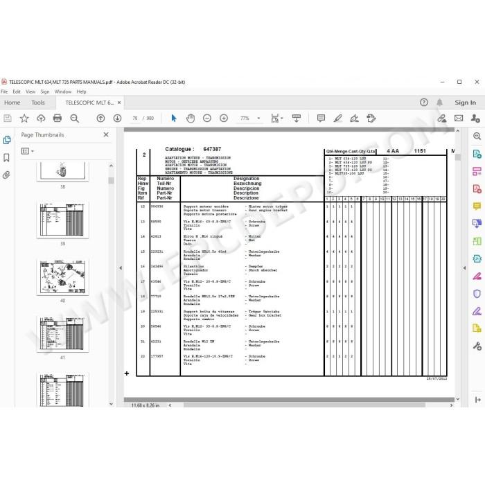The height and width of the screenshot is (485, 485).
Task: Select the arrow Selection tool
Action: tap(174, 118)
